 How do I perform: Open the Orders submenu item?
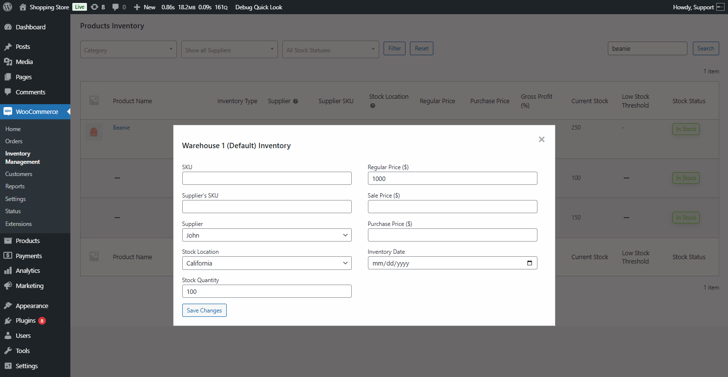click(14, 141)
